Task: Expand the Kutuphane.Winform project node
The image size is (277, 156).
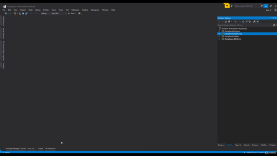Action: tap(219, 39)
